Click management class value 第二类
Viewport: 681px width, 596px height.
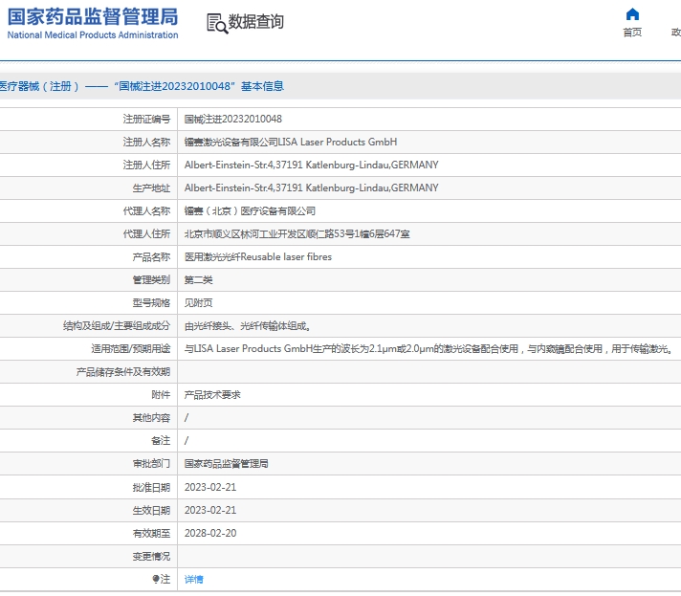(199, 280)
